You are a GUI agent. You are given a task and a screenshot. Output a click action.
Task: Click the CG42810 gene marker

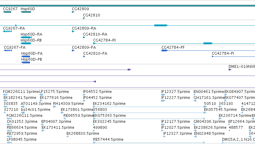click(x=84, y=18)
